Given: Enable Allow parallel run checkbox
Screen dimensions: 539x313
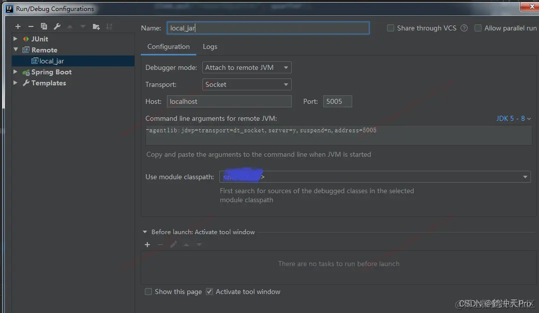Looking at the screenshot, I should (478, 28).
